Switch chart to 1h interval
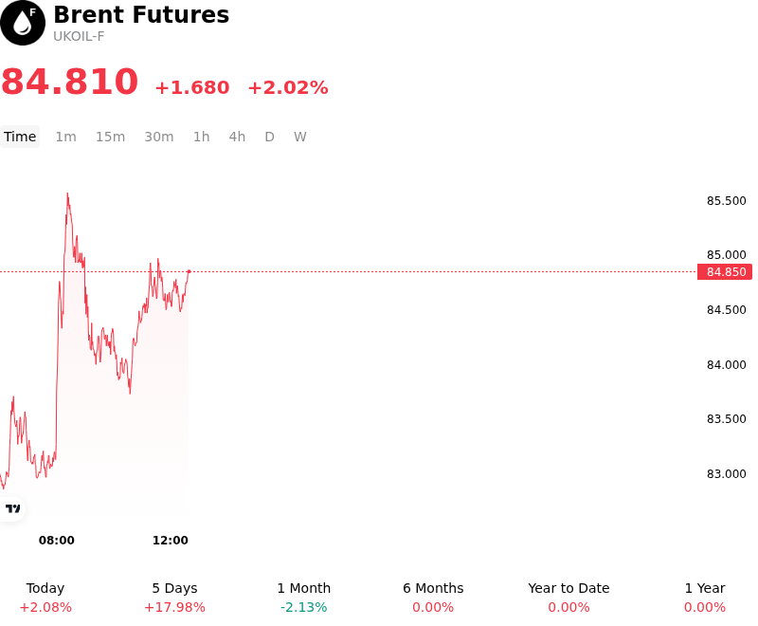The image size is (758, 626). [201, 137]
